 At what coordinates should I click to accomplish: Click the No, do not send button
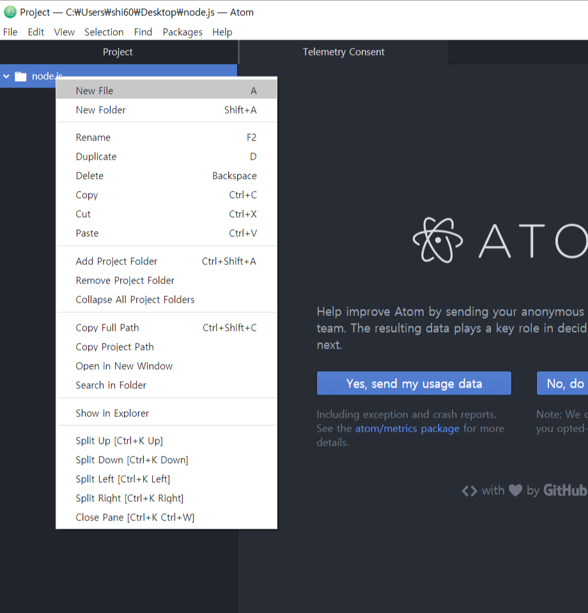click(562, 384)
